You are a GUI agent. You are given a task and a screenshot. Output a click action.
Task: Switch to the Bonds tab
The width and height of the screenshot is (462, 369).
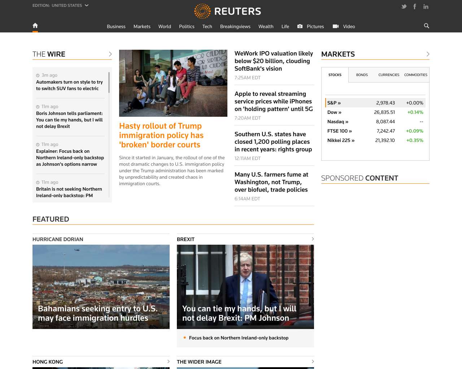click(362, 75)
